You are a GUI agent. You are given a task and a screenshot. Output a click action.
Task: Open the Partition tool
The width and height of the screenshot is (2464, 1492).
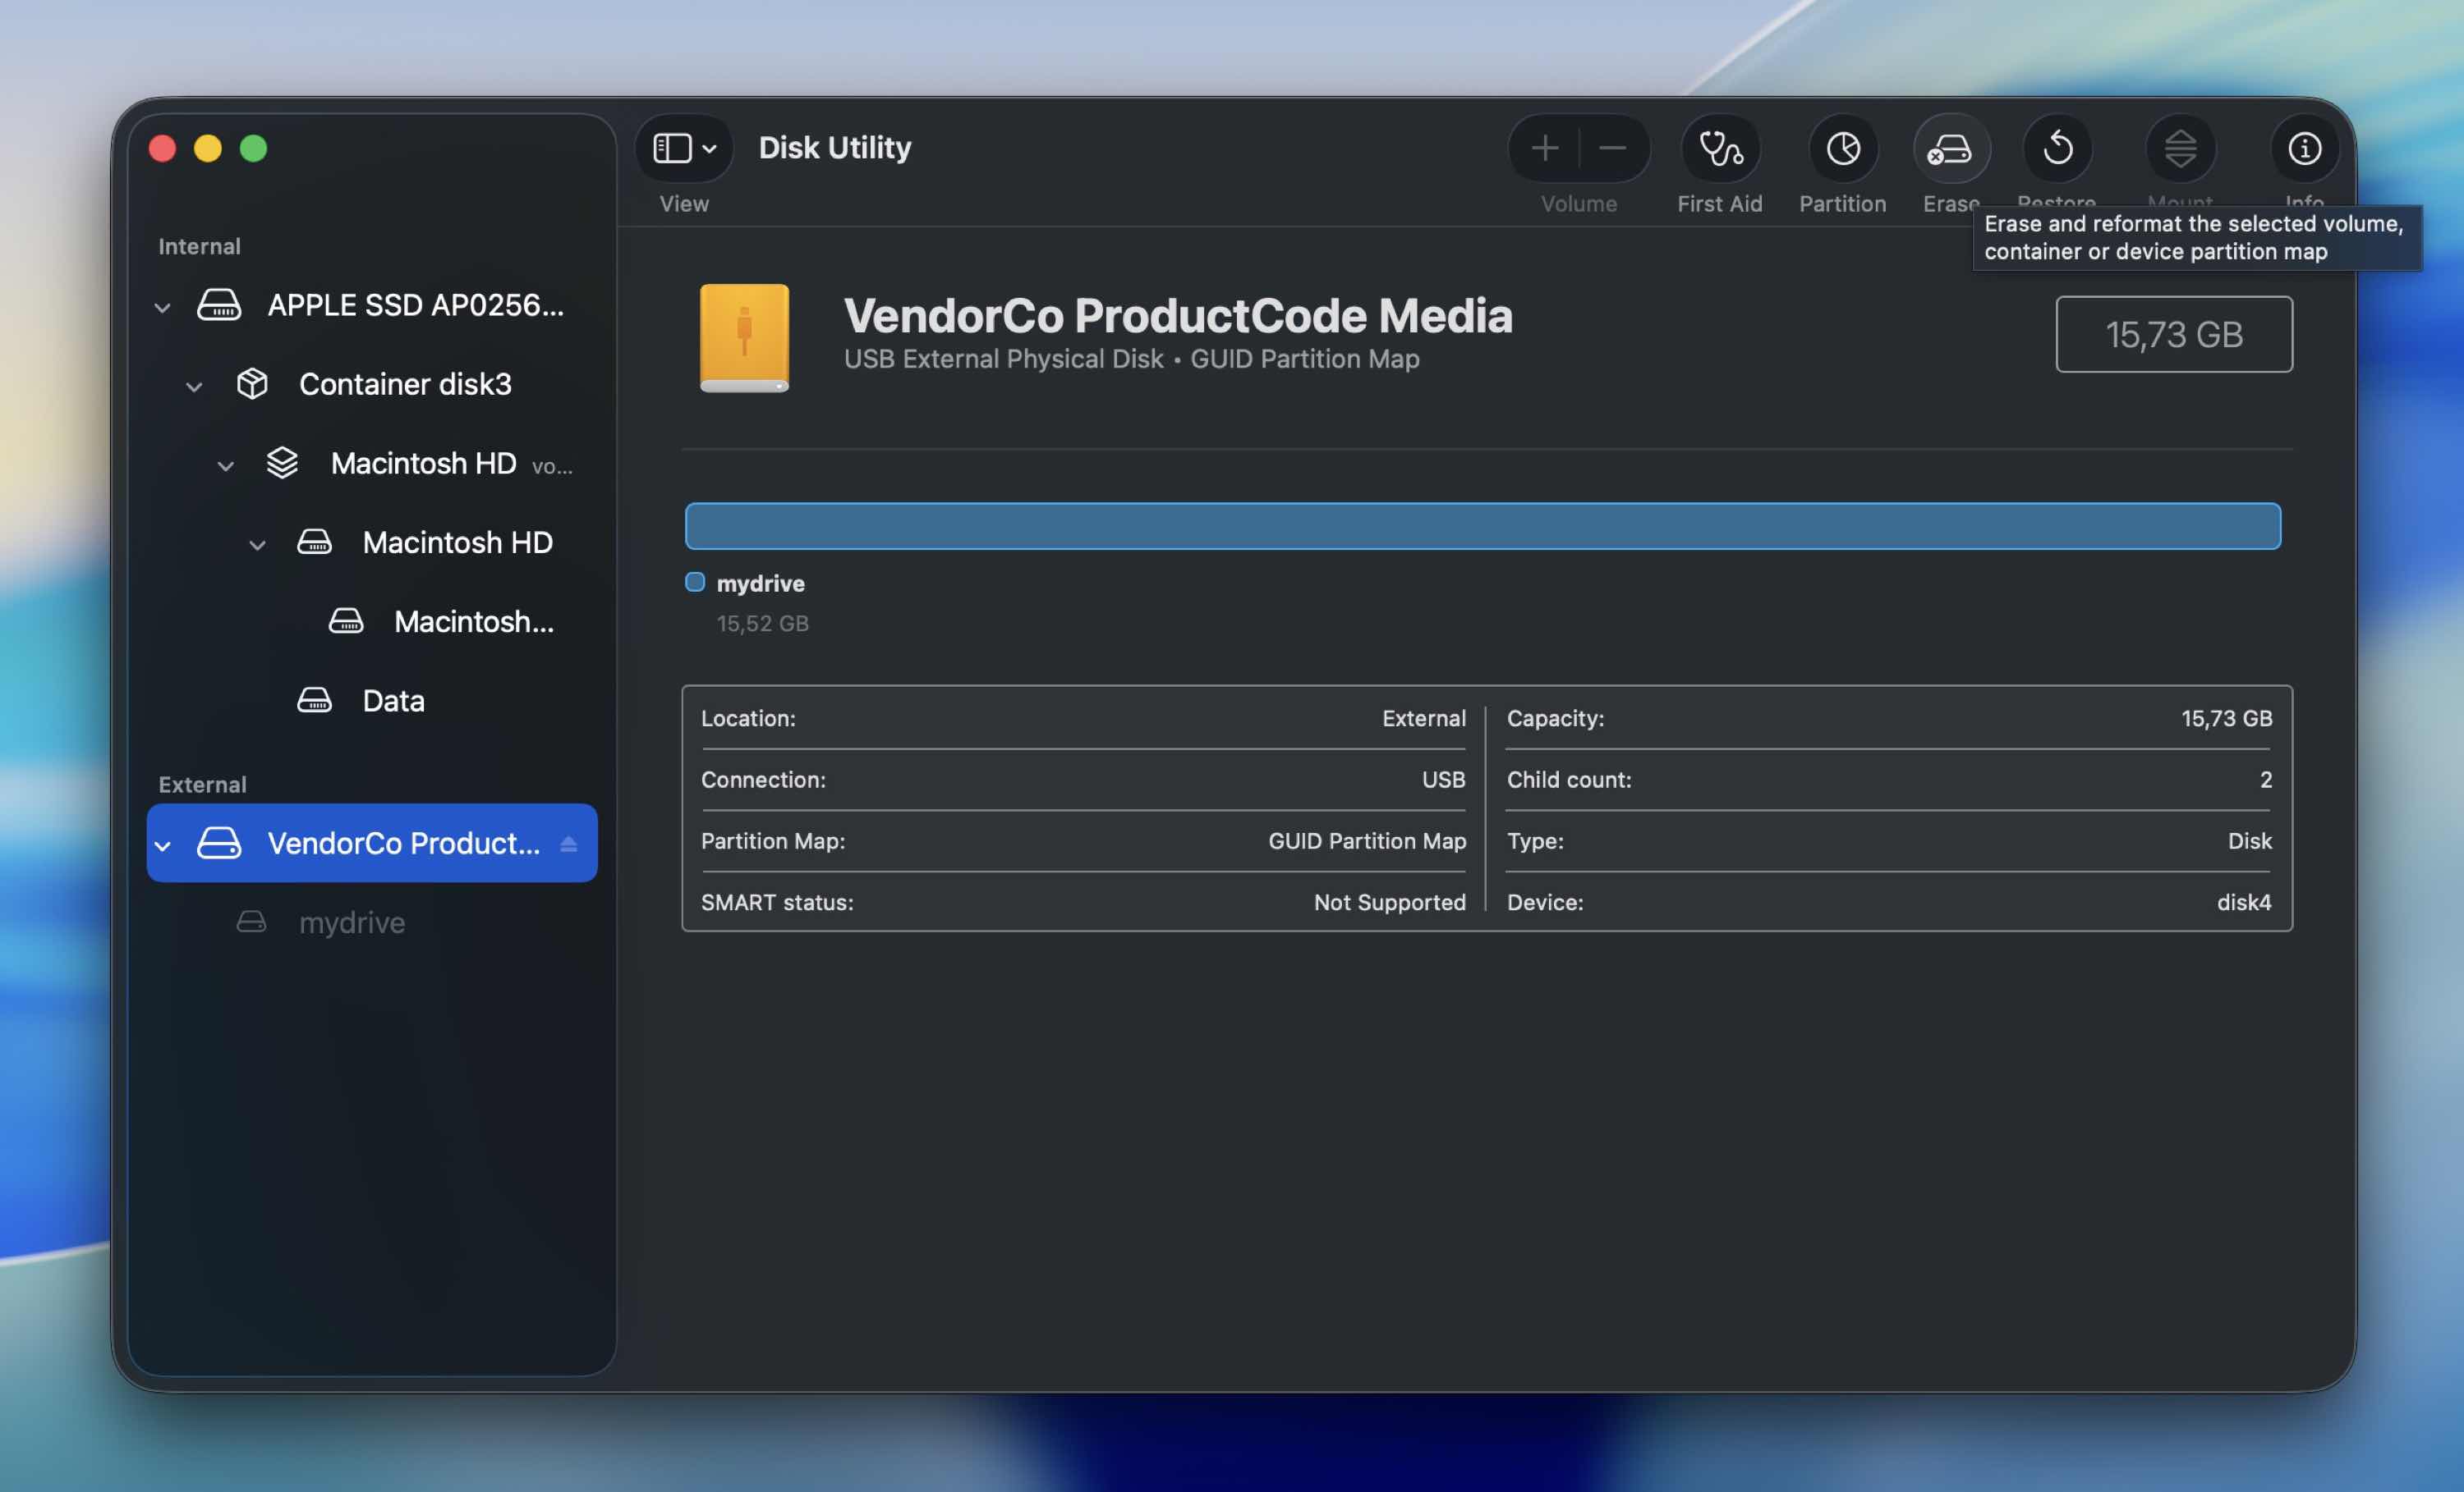tap(1842, 149)
